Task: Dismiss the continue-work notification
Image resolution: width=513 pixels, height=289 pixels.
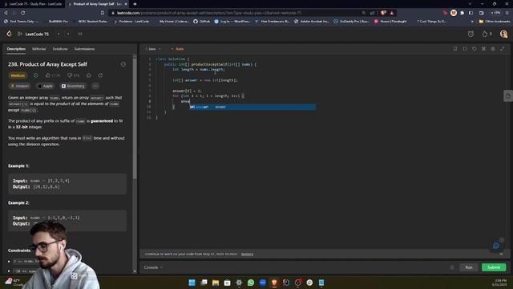Action: (x=501, y=254)
